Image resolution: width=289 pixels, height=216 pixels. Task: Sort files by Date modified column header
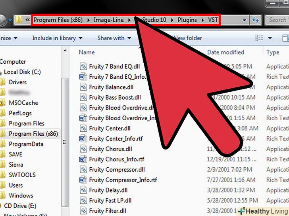(x=225, y=52)
